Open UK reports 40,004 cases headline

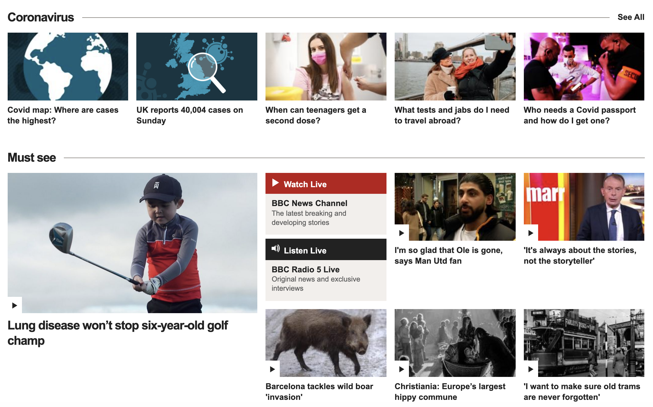tap(190, 115)
